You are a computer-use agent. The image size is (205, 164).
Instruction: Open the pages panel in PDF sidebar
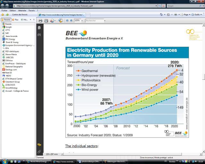pyautogui.click(x=39, y=28)
